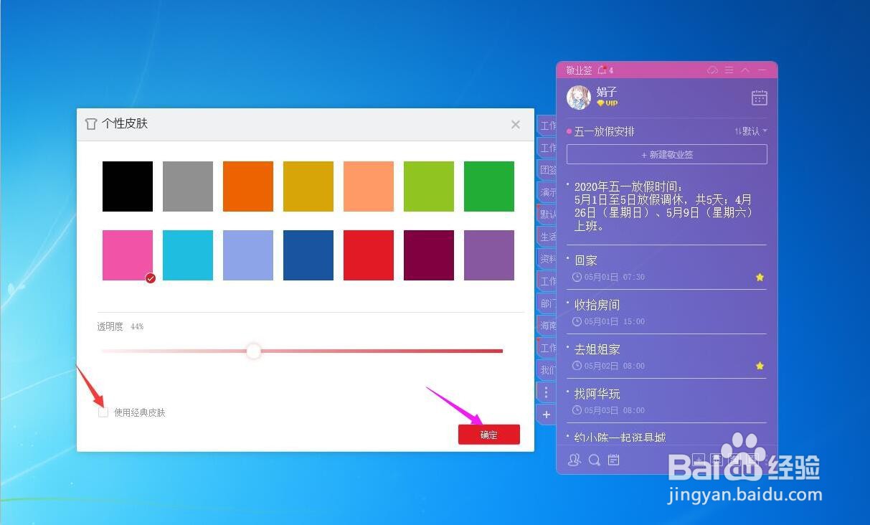Select the periwinkle light blue swatch
This screenshot has width=870, height=525.
click(x=248, y=255)
